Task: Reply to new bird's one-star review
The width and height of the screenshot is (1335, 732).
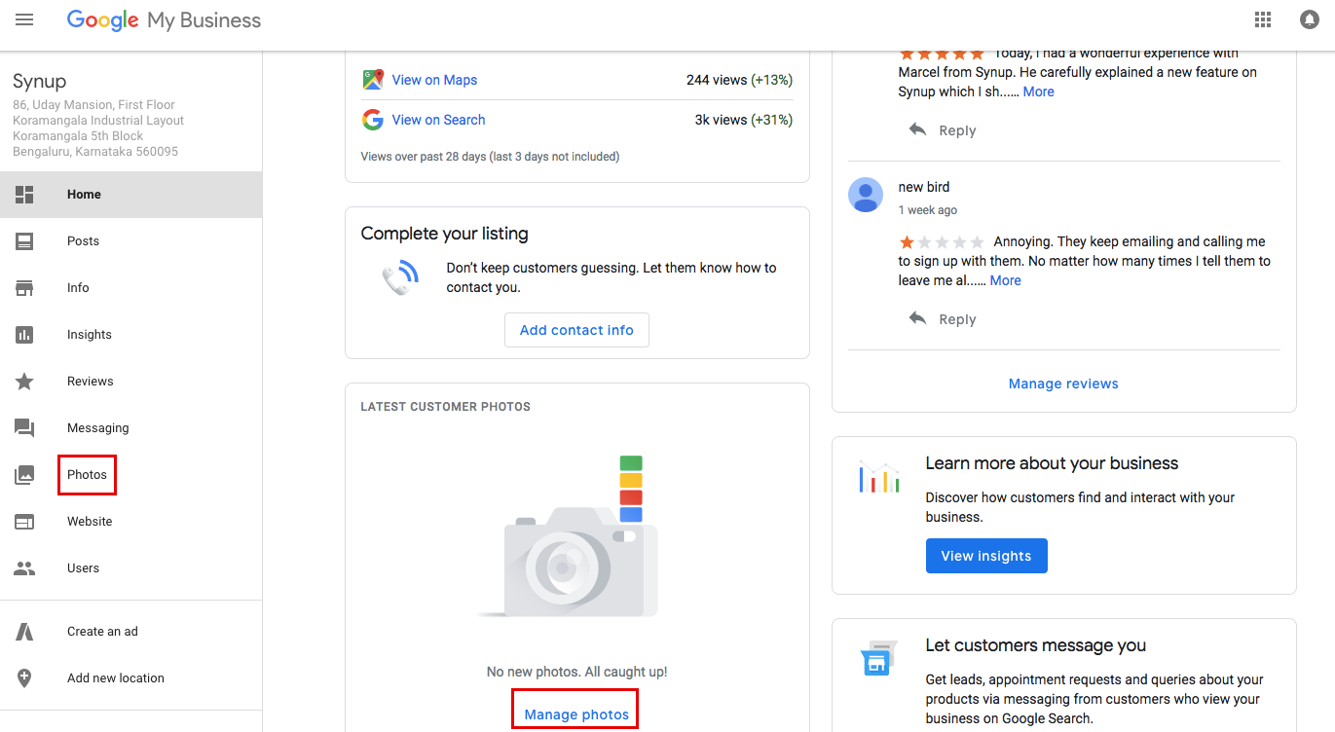Action: click(957, 319)
